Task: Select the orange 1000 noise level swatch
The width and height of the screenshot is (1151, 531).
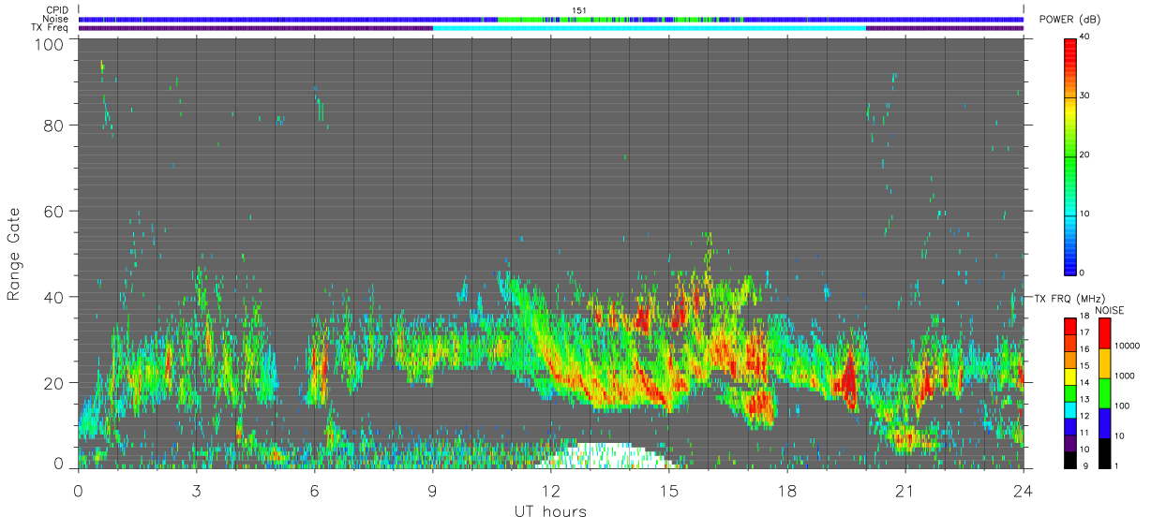Action: pyautogui.click(x=1104, y=363)
